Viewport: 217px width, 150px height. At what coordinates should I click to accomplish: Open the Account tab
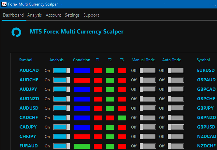click(x=53, y=15)
